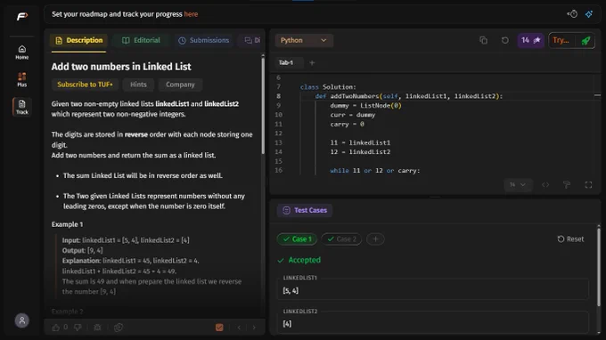Copy the code with the copy icon
The height and width of the screenshot is (340, 606).
(x=483, y=40)
